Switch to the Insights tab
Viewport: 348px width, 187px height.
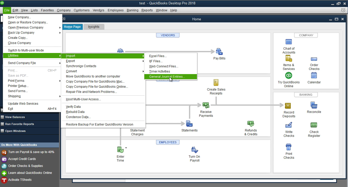(x=94, y=27)
